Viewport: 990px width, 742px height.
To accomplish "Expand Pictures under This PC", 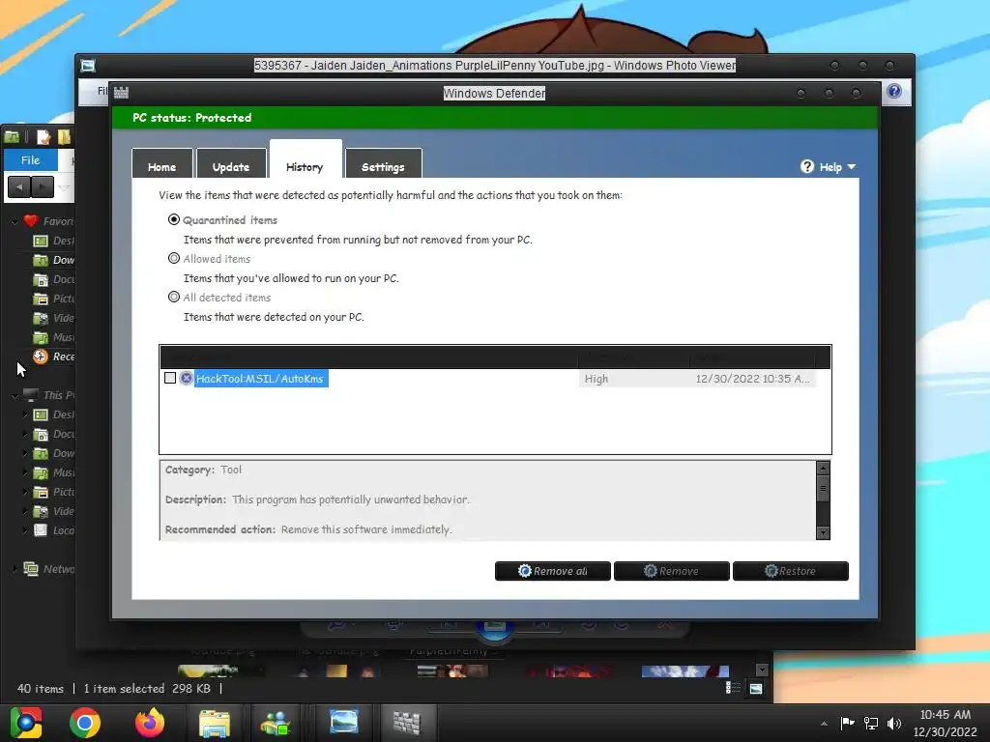I will pos(25,492).
